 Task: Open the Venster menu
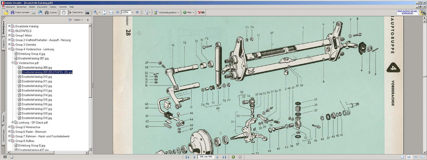pos(63,7)
